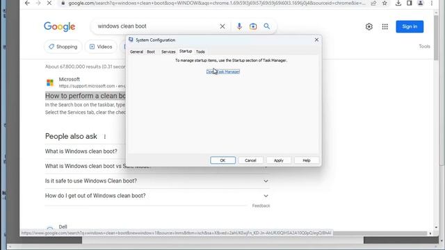Viewport: 445px width, 250px height.
Task: Click the Google logo
Action: click(60, 26)
